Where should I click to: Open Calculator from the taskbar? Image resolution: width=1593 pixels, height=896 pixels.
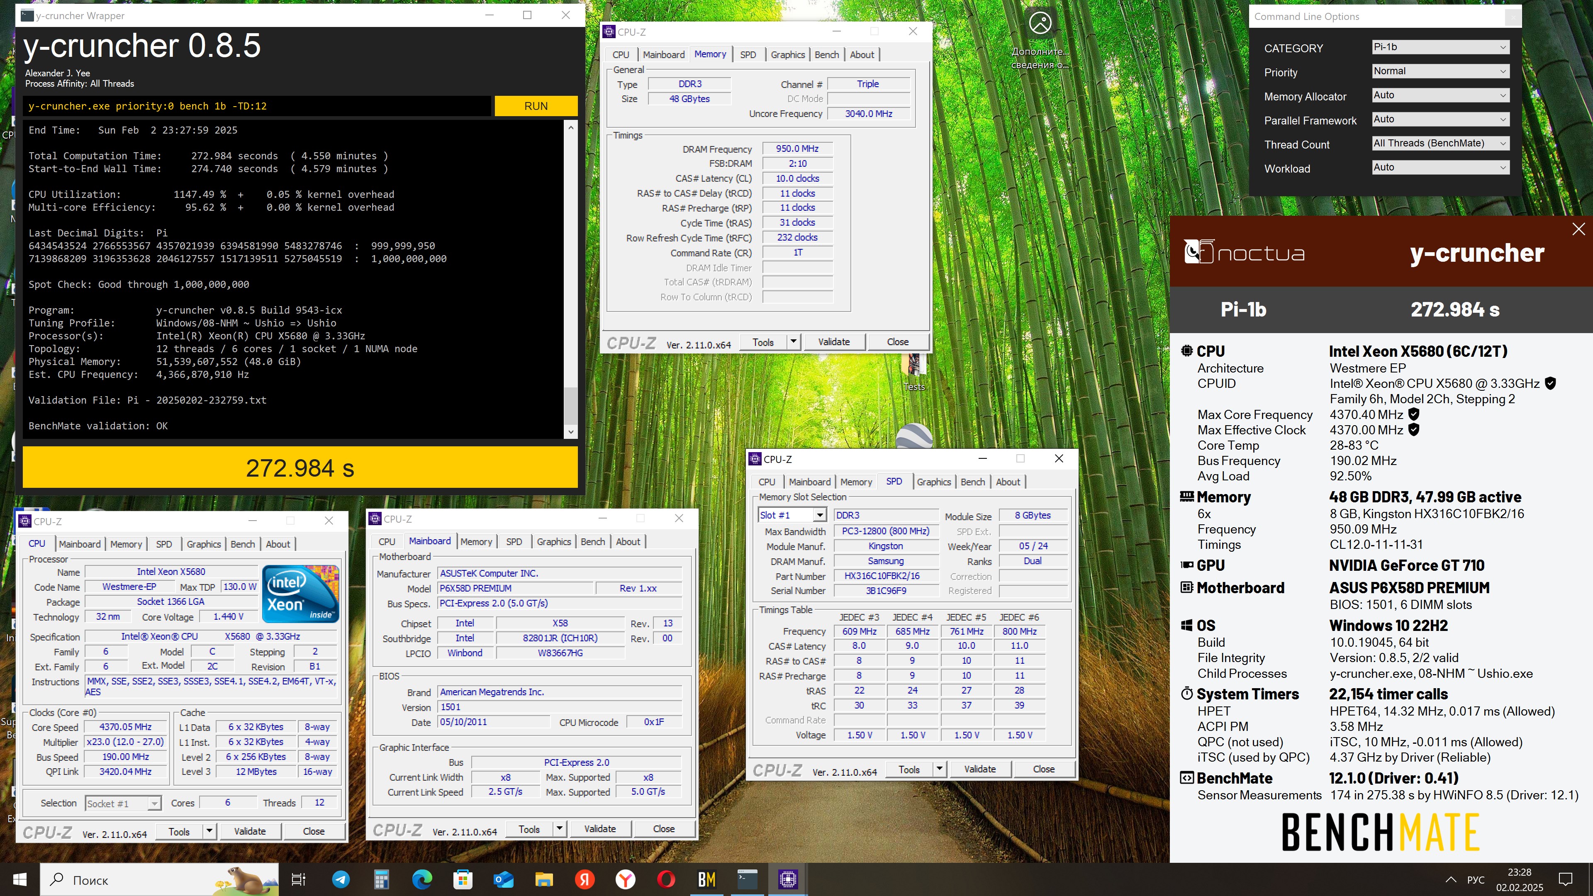[x=381, y=879]
